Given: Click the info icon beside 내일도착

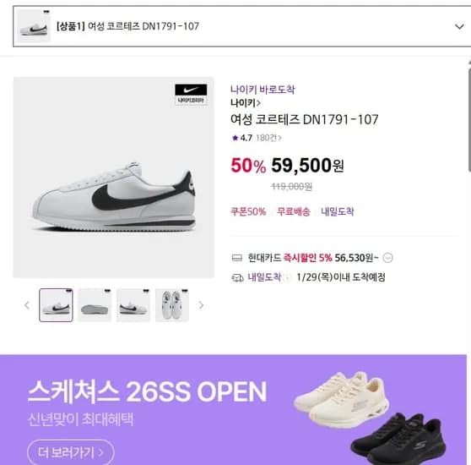Looking at the screenshot, I should 287,277.
